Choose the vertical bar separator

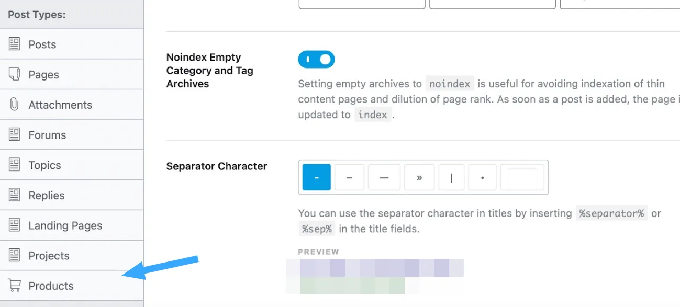coord(451,177)
